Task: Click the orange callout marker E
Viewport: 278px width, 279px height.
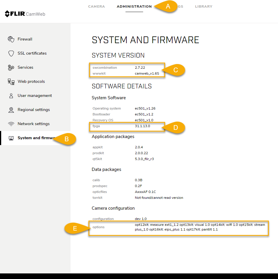Action: [x=75, y=228]
